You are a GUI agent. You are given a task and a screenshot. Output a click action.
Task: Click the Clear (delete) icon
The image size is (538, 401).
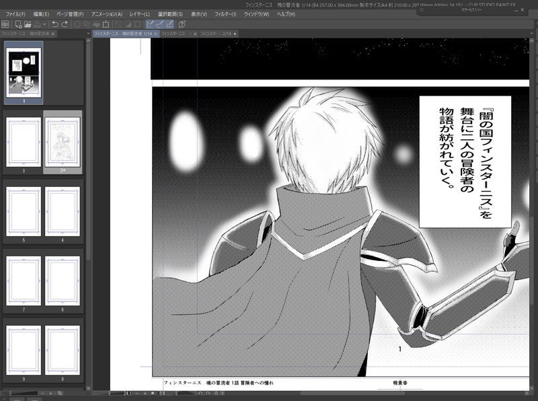pyautogui.click(x=77, y=24)
